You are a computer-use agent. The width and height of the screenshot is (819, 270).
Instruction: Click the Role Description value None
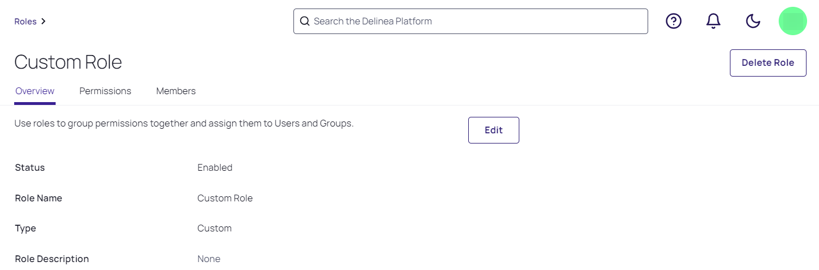(x=208, y=259)
